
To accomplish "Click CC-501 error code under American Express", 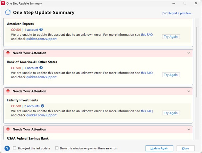I will tap(16, 30).
